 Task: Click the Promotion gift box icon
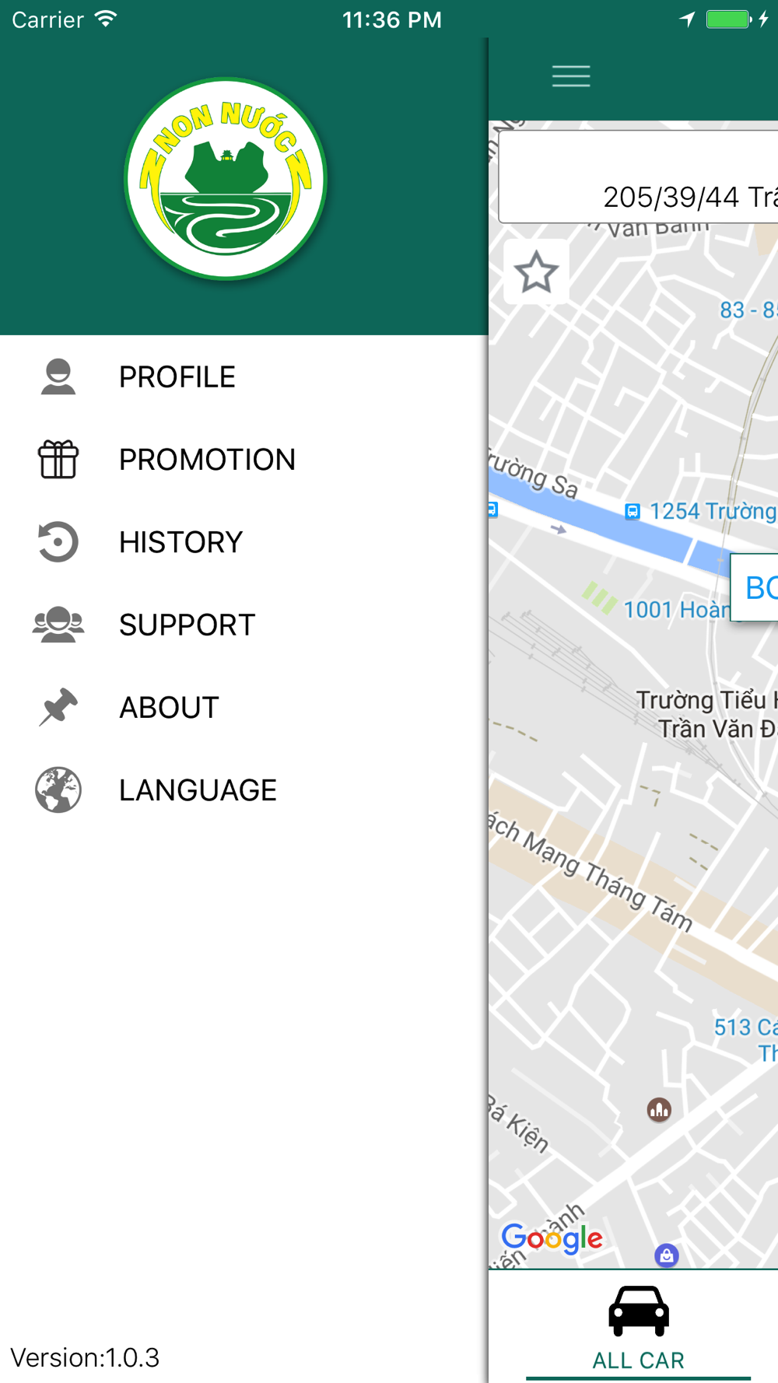pos(58,459)
